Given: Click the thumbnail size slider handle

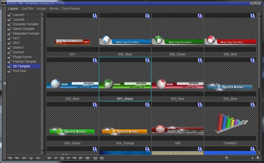Looking at the screenshot, I should 252,158.
